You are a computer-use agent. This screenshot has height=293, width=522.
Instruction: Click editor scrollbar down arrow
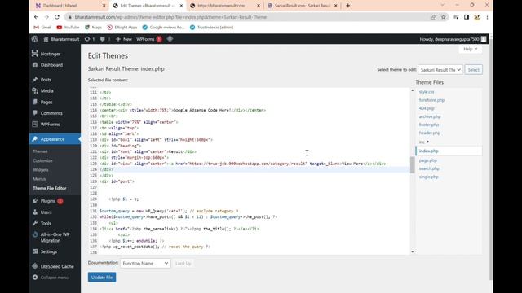pyautogui.click(x=412, y=251)
